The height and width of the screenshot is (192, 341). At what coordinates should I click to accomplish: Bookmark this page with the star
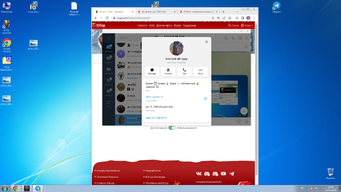pos(230,18)
